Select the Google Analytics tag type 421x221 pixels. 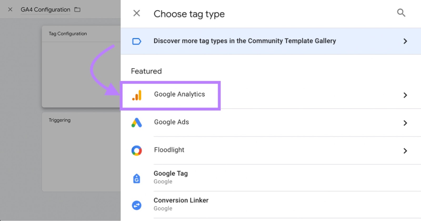coord(179,94)
